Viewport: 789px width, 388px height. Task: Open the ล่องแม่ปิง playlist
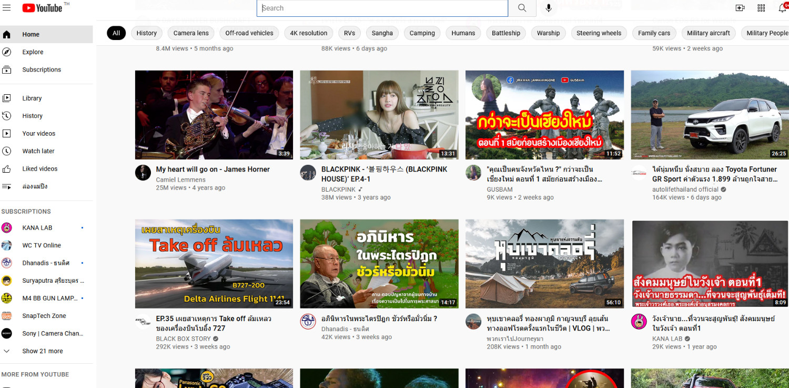click(x=46, y=186)
